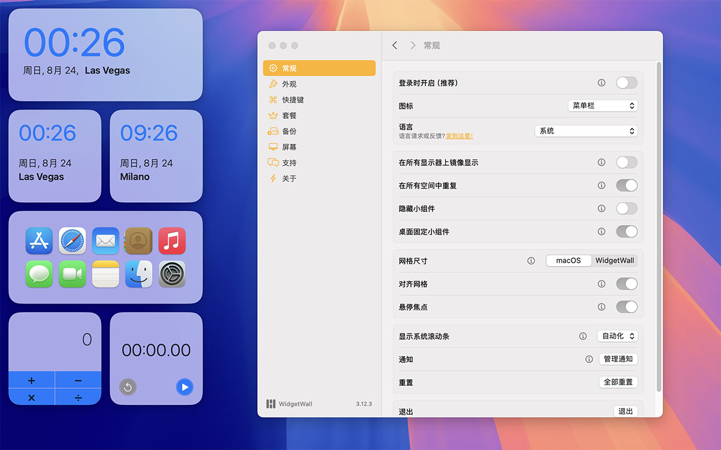Click the 管理通知 button

[618, 359]
